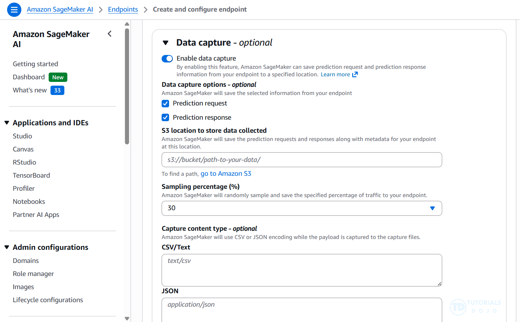Click the sidebar scroll down arrow
The height and width of the screenshot is (322, 520).
click(x=127, y=318)
